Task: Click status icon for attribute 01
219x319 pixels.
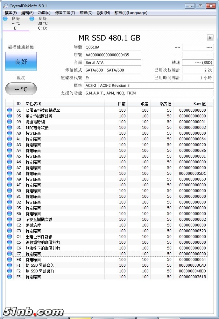Action: pyautogui.click(x=10, y=110)
